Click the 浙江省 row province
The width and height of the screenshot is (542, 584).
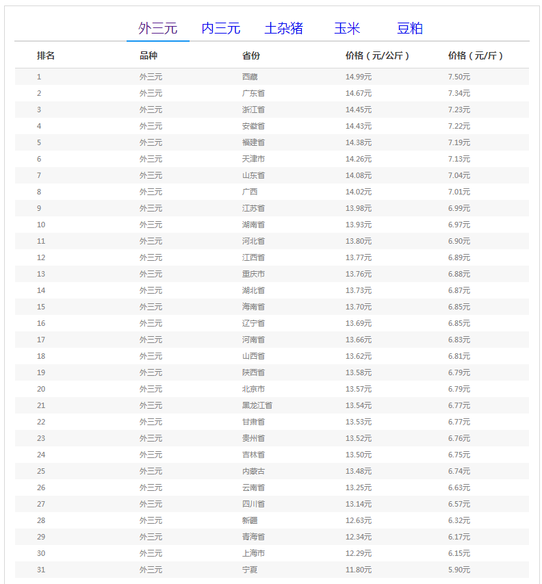(x=253, y=110)
